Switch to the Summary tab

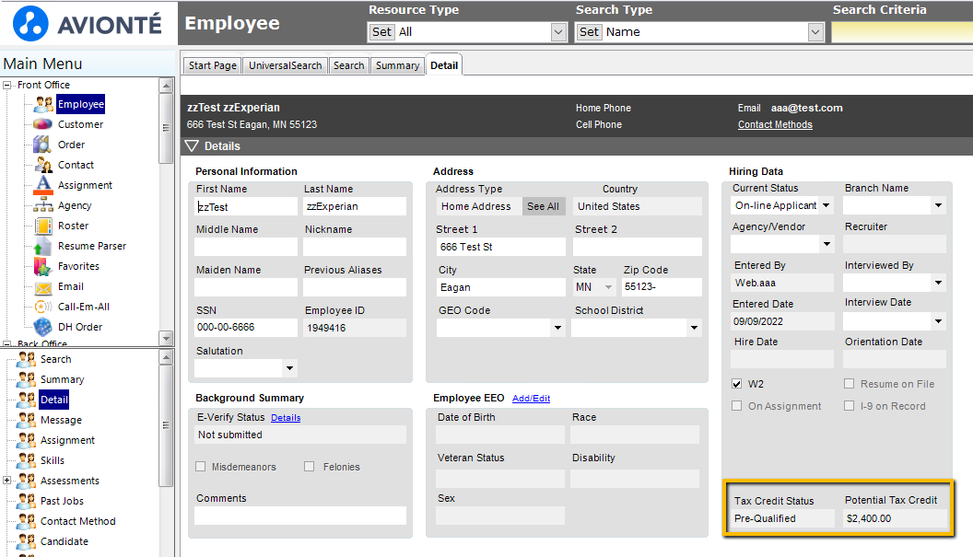tap(397, 65)
